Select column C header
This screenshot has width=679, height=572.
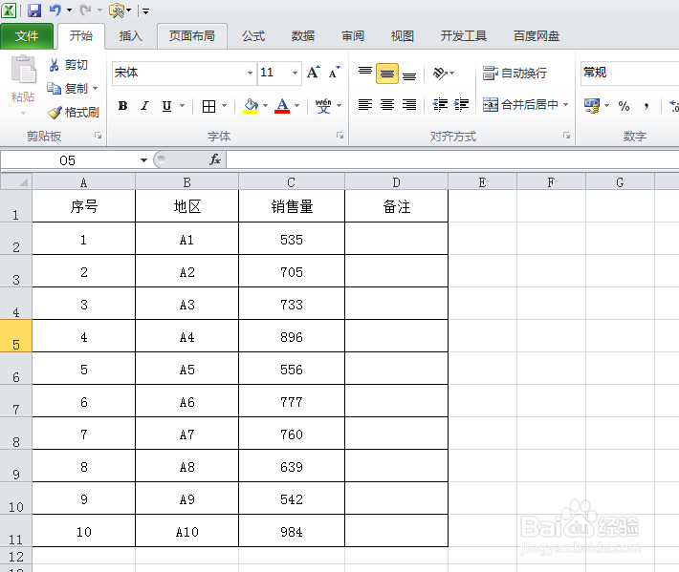tap(292, 182)
